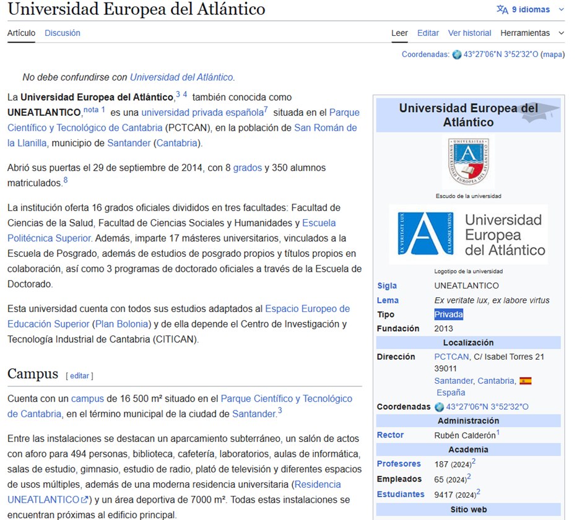
Task: Open the Santander link in infobox address
Action: pos(453,381)
